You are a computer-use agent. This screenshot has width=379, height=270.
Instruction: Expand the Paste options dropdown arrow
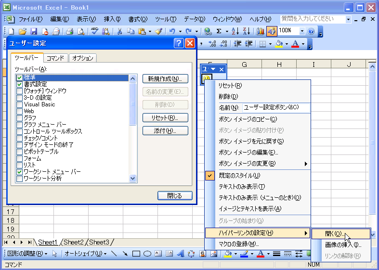pos(150,31)
